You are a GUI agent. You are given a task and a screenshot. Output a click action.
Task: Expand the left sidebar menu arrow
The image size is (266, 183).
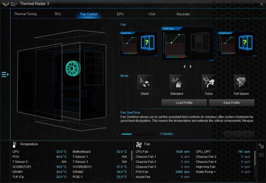click(5, 74)
